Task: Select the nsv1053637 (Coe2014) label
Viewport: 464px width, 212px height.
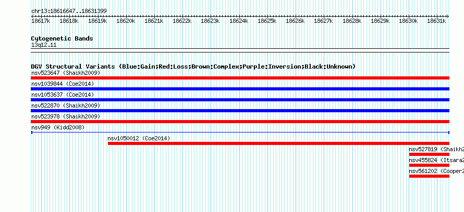Action: 63,95
